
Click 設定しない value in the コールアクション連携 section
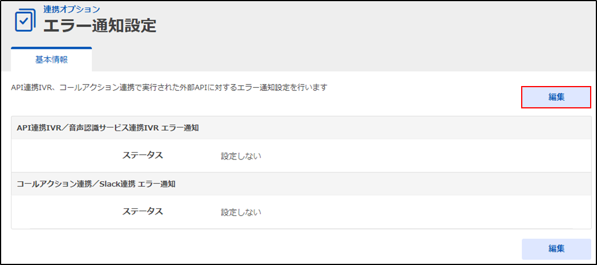[x=241, y=212]
